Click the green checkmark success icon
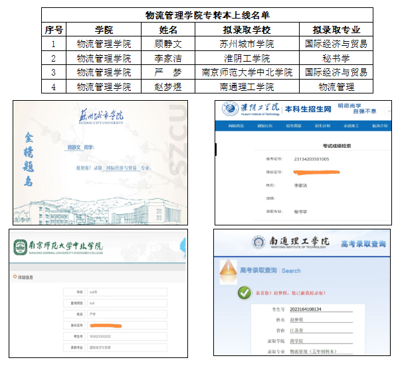398x366 pixels. (245, 293)
